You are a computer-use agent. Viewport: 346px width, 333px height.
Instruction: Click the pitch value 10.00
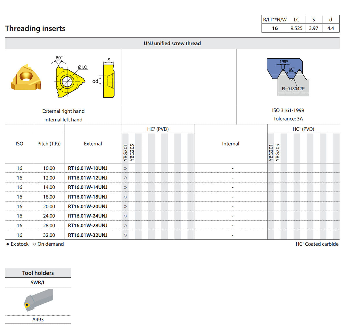click(x=49, y=168)
